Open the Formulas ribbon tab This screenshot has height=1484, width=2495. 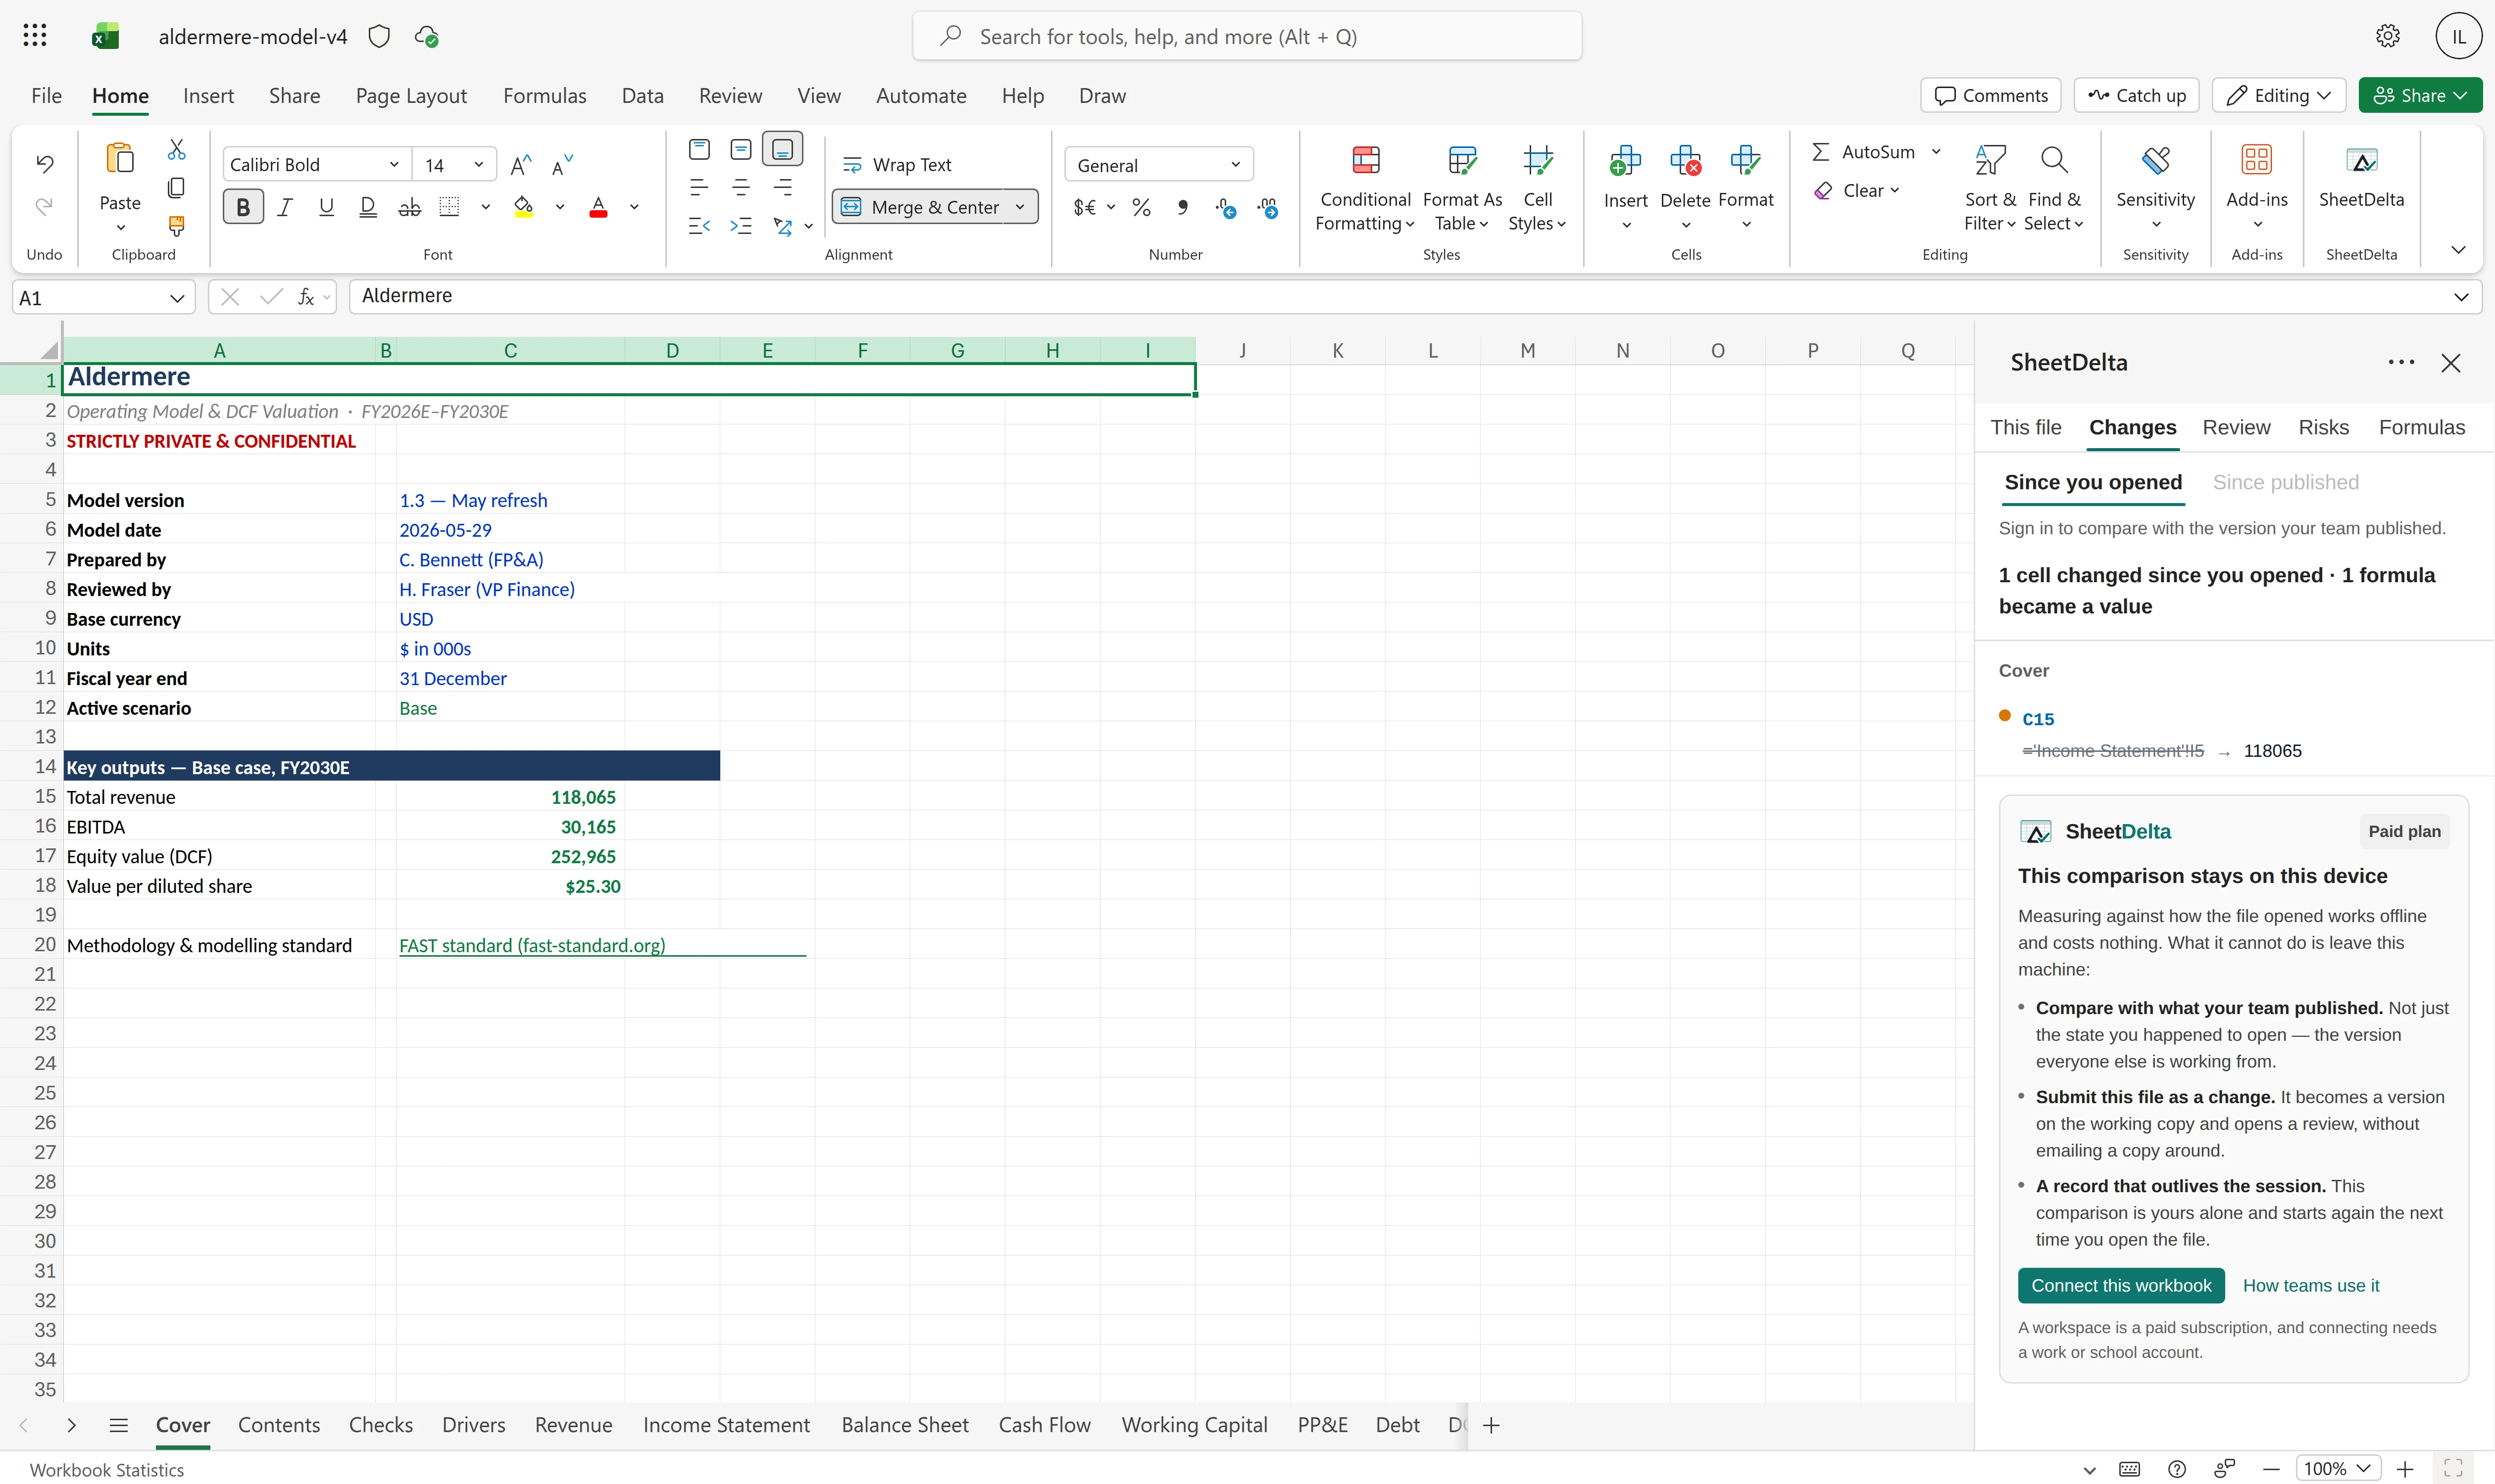click(545, 96)
